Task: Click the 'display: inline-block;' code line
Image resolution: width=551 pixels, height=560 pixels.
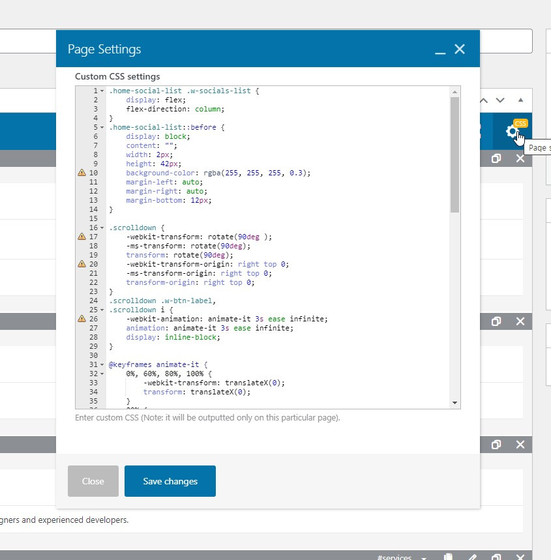Action: (173, 337)
